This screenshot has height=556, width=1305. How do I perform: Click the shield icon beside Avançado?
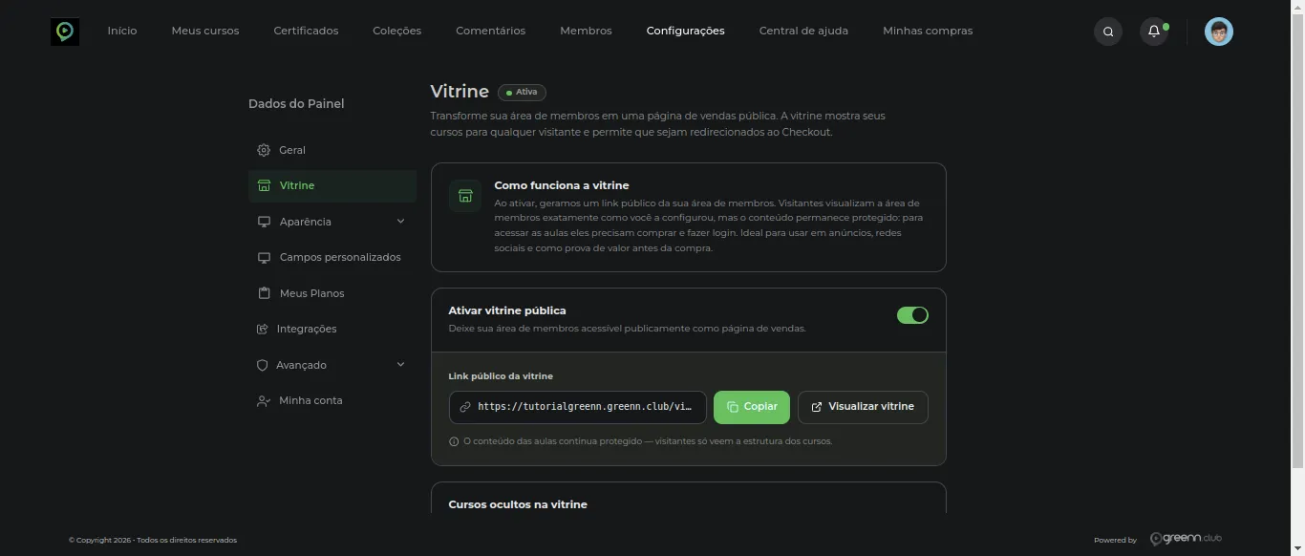[x=263, y=365]
